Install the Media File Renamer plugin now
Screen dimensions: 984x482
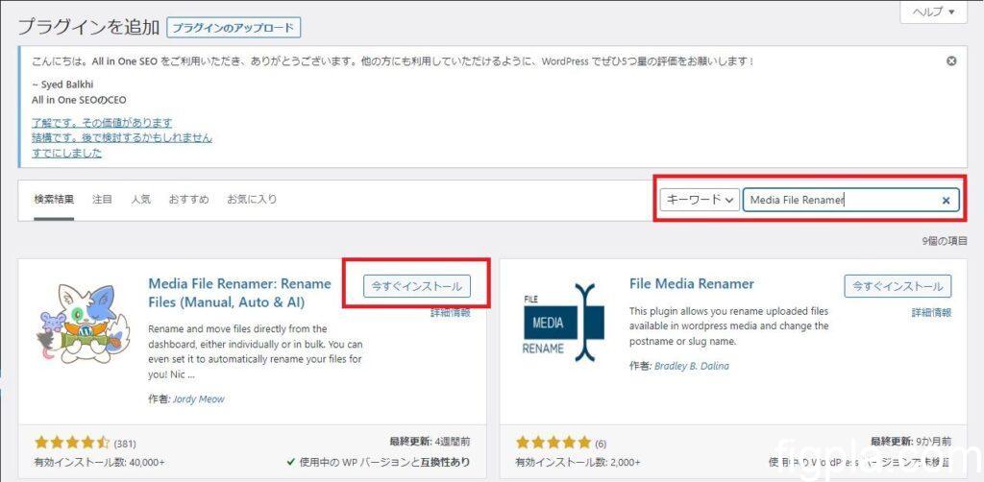(417, 286)
